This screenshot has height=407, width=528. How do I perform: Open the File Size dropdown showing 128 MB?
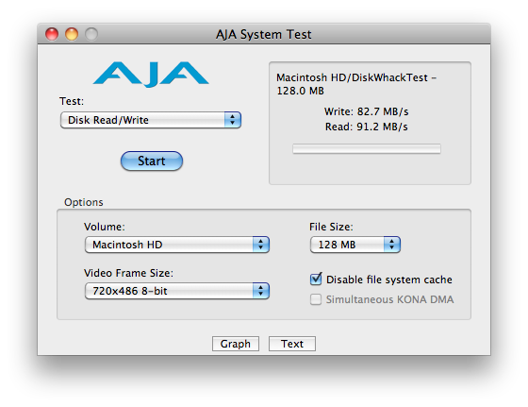click(x=355, y=245)
